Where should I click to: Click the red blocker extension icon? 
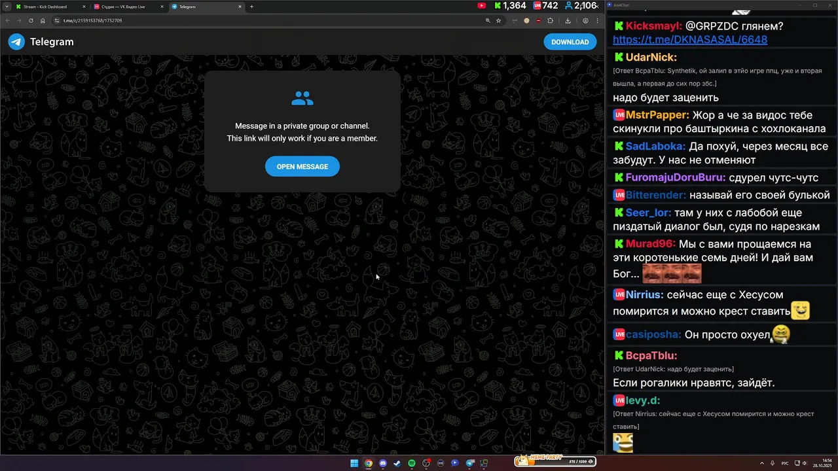538,20
